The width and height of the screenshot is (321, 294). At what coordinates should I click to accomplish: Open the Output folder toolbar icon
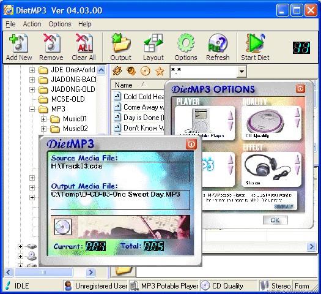tap(121, 43)
